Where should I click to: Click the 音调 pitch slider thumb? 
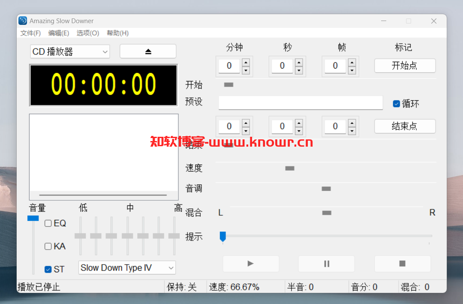tap(326, 189)
